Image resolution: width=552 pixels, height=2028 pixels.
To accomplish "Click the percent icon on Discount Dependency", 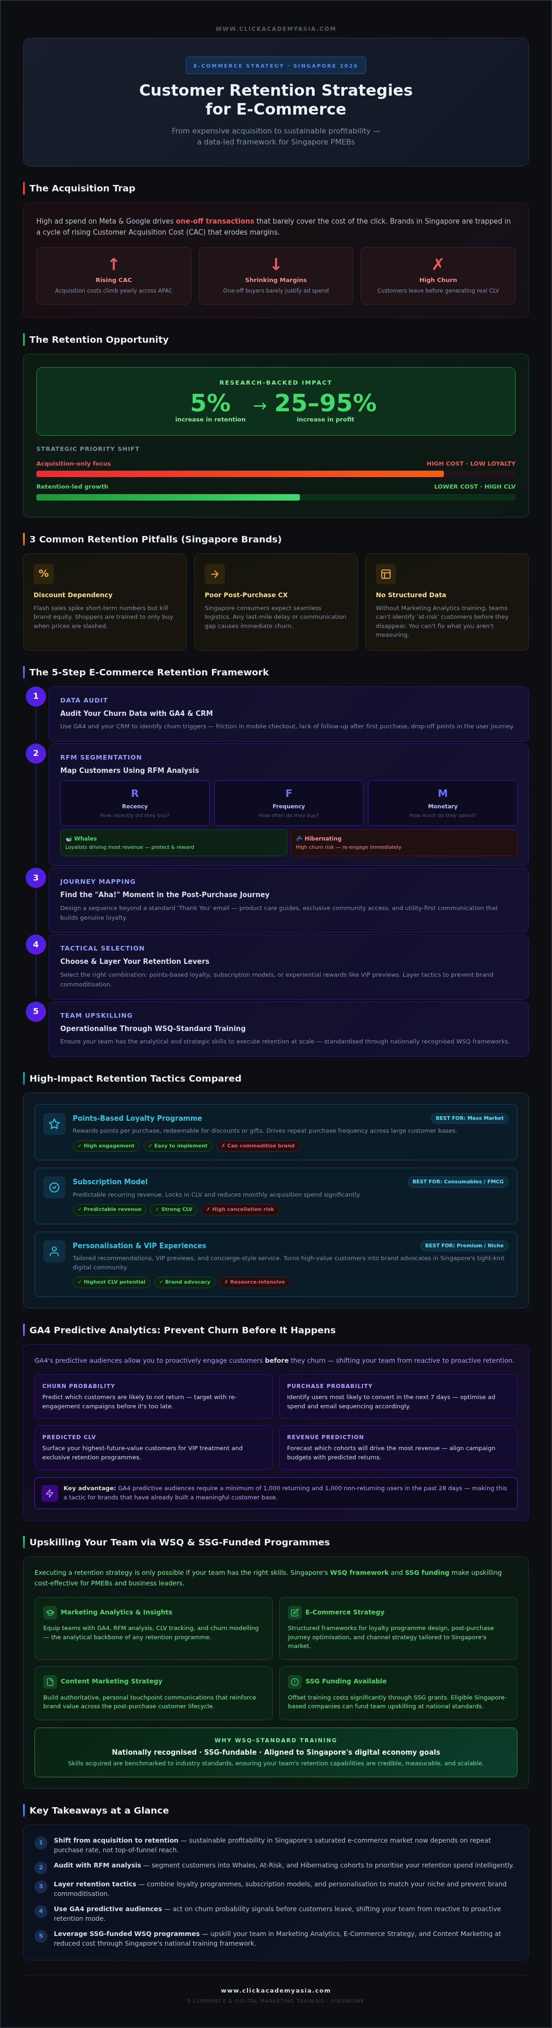I will [x=43, y=574].
